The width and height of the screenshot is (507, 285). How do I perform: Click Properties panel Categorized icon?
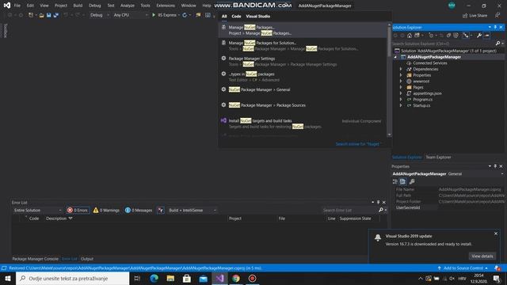(x=395, y=181)
